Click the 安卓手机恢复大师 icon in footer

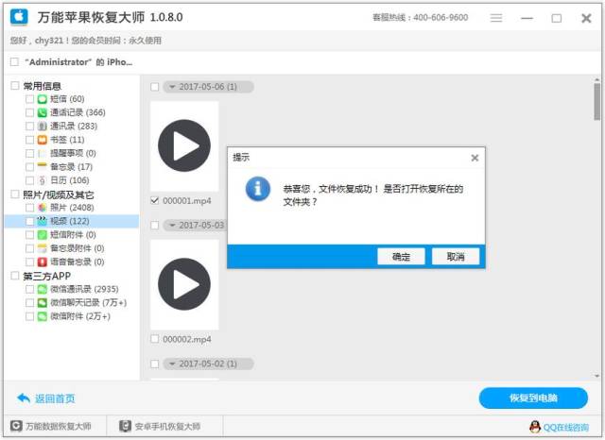click(125, 426)
